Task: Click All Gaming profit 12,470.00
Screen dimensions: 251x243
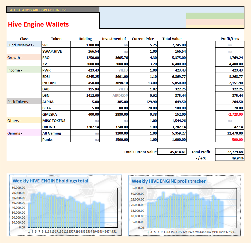Action: [230, 133]
